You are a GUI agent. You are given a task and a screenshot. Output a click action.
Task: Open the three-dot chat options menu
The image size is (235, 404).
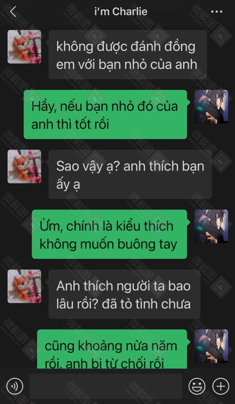tap(217, 12)
